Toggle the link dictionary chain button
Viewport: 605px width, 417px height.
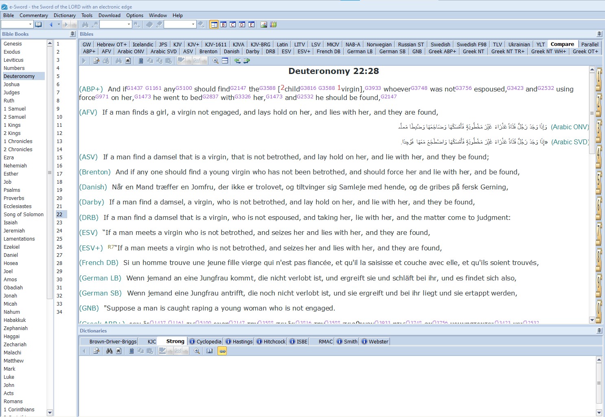point(222,351)
